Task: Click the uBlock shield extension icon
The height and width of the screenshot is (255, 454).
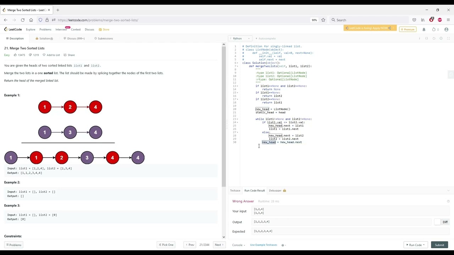Action: tap(431, 20)
